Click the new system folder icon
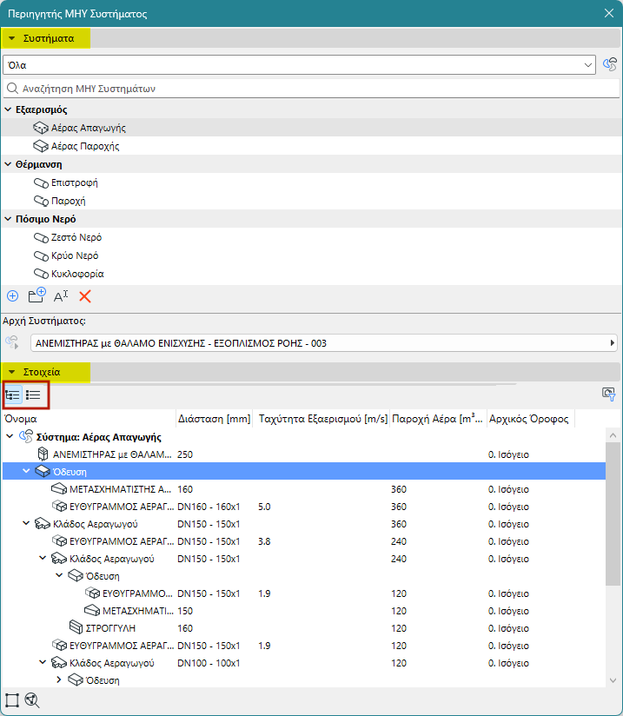Screen dimensions: 623x716 point(36,295)
